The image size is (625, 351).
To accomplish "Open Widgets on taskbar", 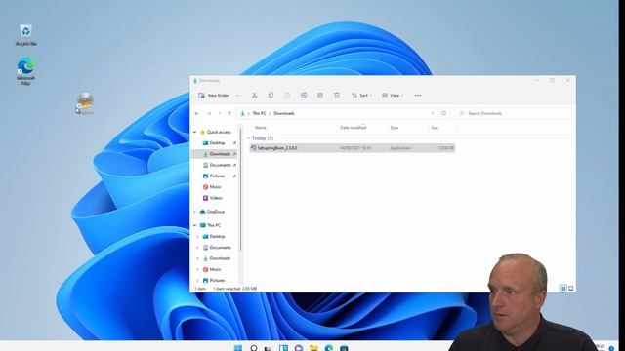I will (x=283, y=348).
